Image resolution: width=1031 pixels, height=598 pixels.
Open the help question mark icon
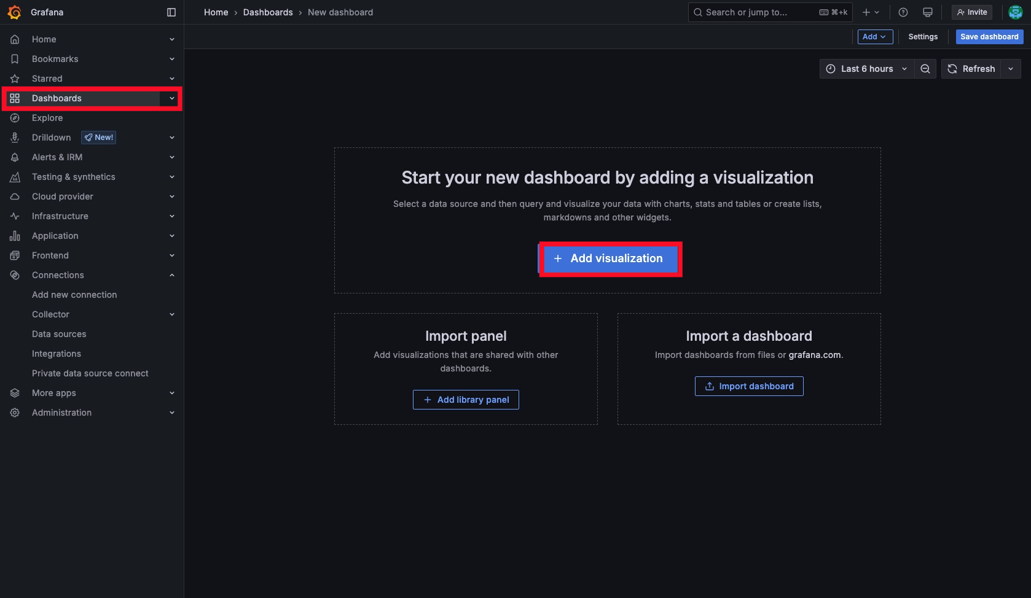[903, 12]
